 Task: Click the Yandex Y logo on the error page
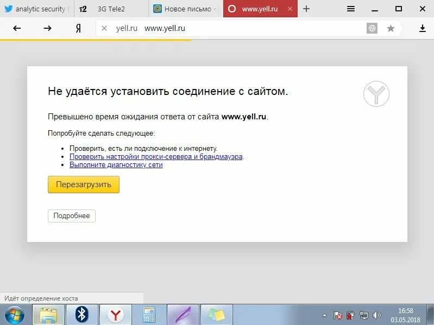coord(376,94)
